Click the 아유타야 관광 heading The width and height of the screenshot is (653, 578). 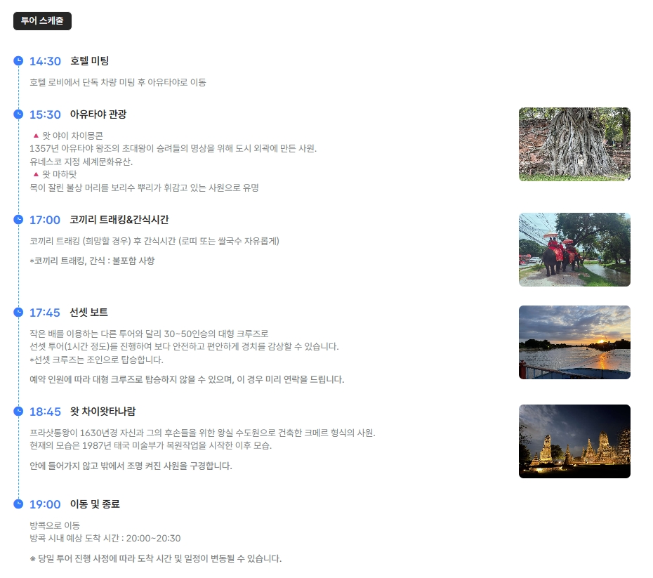(98, 114)
